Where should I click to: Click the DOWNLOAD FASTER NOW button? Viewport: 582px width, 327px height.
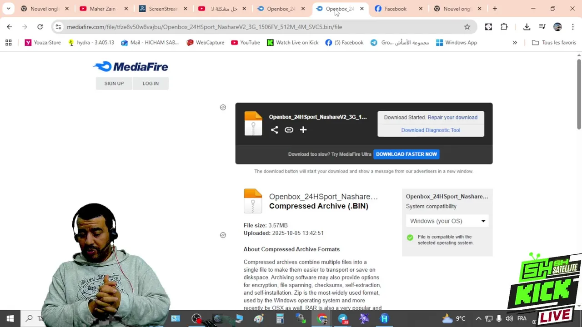coord(406,154)
